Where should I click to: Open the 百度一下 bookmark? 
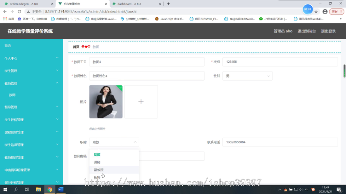click(x=32, y=19)
